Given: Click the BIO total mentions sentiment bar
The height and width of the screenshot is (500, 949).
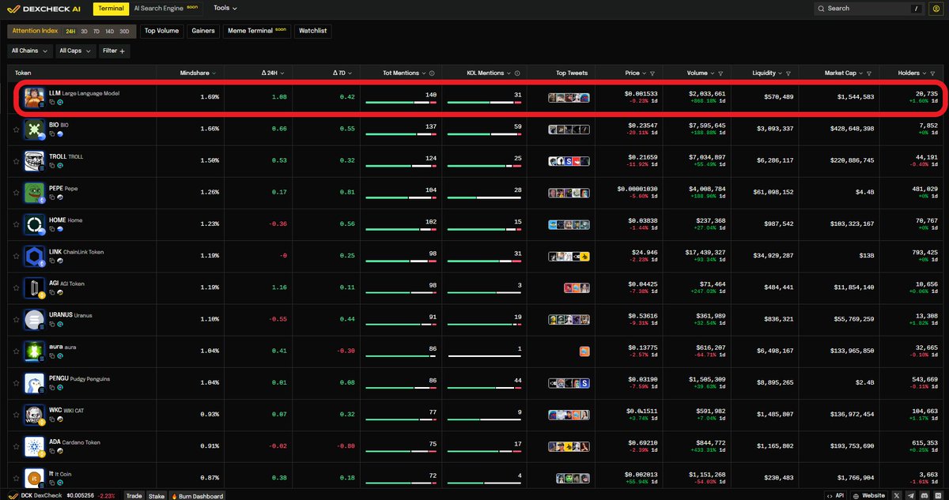Looking at the screenshot, I should pos(402,134).
